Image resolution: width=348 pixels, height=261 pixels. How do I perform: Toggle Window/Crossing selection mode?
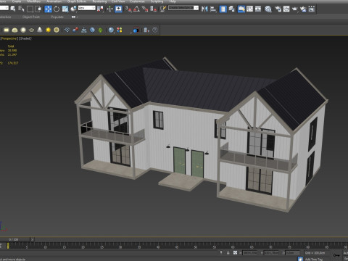click(38, 9)
